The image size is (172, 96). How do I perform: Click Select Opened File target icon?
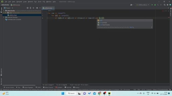pyautogui.click(x=27, y=8)
